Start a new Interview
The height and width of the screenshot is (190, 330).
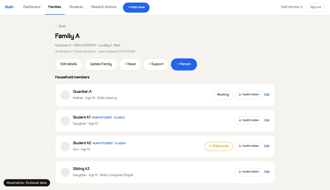[136, 7]
